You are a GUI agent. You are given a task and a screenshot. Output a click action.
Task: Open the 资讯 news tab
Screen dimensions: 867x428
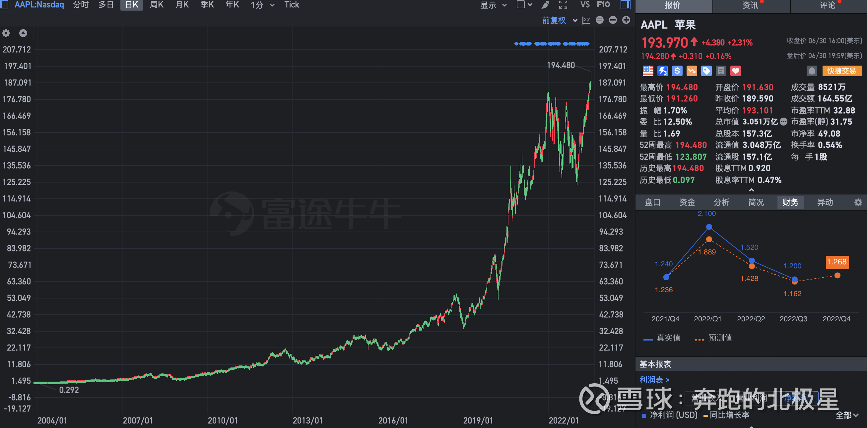751,5
